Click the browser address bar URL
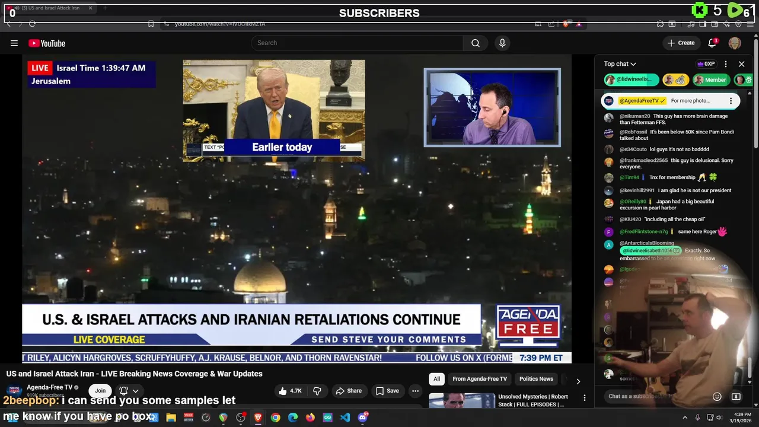 pos(220,24)
